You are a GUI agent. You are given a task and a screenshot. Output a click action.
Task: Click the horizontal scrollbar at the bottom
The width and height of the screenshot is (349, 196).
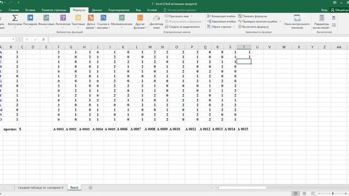[x=243, y=188]
